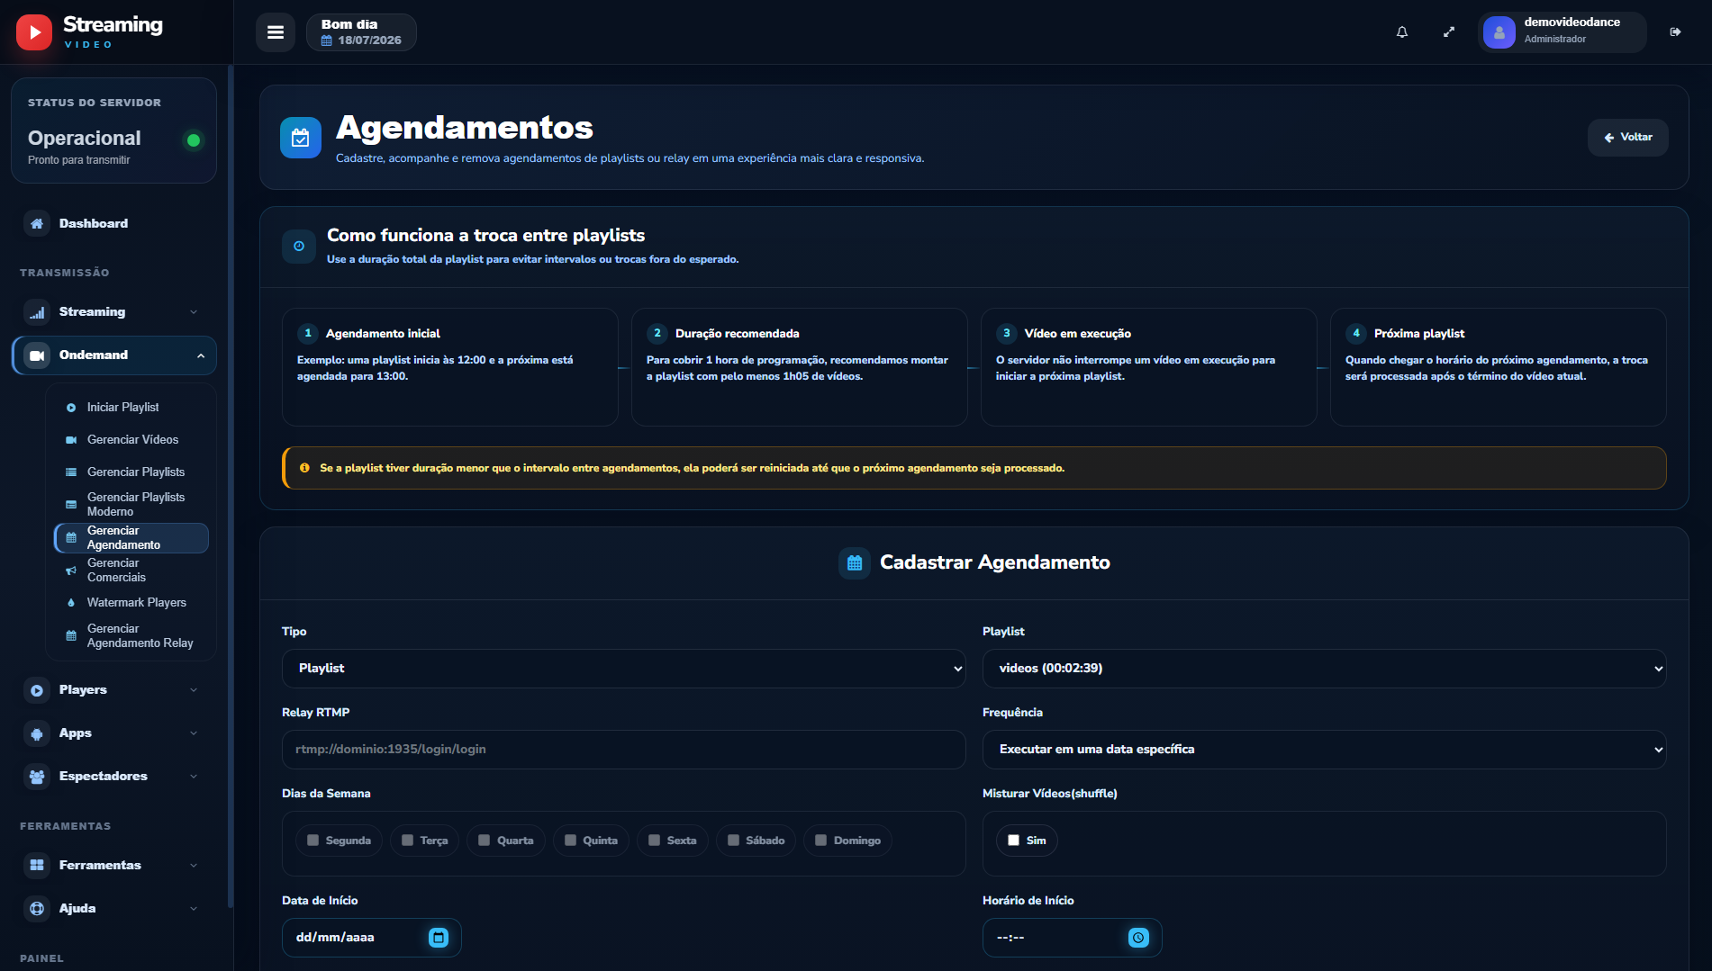Open Gerenciar Playlists Moderno submenu item
The image size is (1712, 971).
[x=131, y=505]
